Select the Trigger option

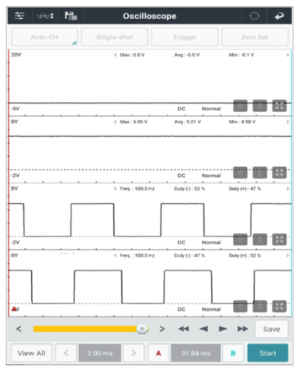tap(184, 37)
